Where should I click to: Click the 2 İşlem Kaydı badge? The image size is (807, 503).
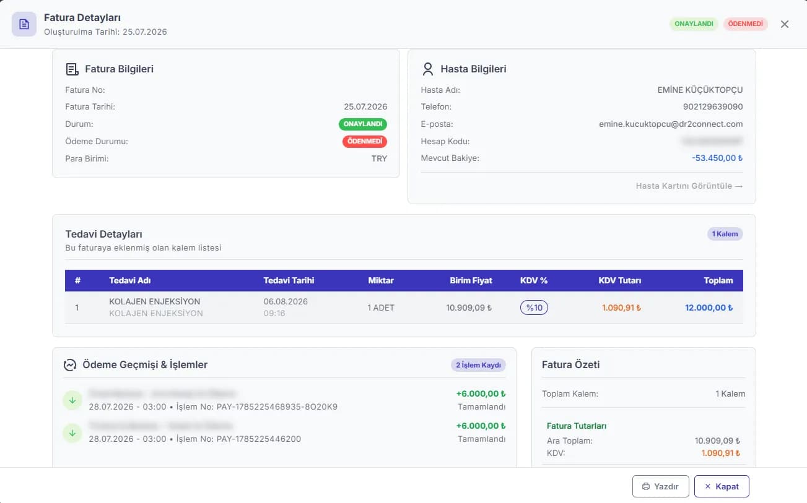pyautogui.click(x=478, y=365)
